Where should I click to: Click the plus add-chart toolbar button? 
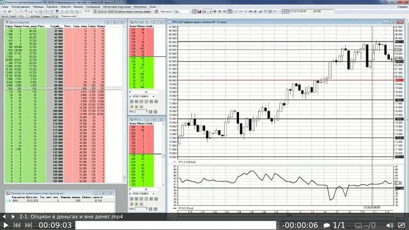click(284, 11)
